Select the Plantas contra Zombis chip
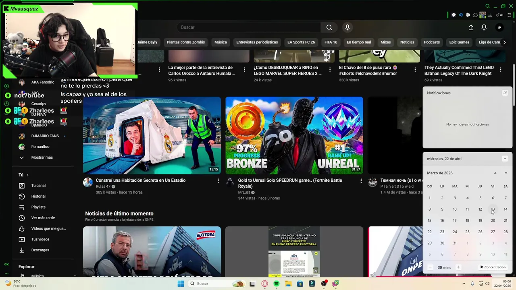Screen dimensions: 516x290 pyautogui.click(x=186, y=42)
